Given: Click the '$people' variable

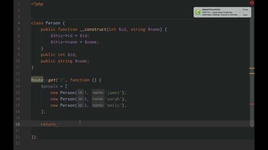Looking at the screenshot, I should coord(49,86).
